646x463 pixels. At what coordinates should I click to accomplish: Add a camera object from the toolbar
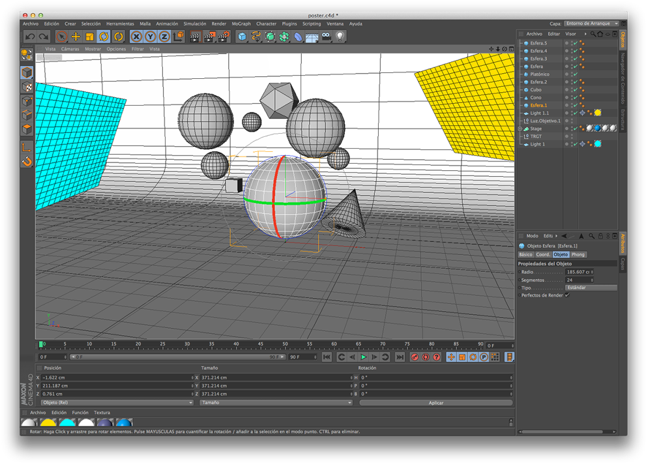[326, 37]
